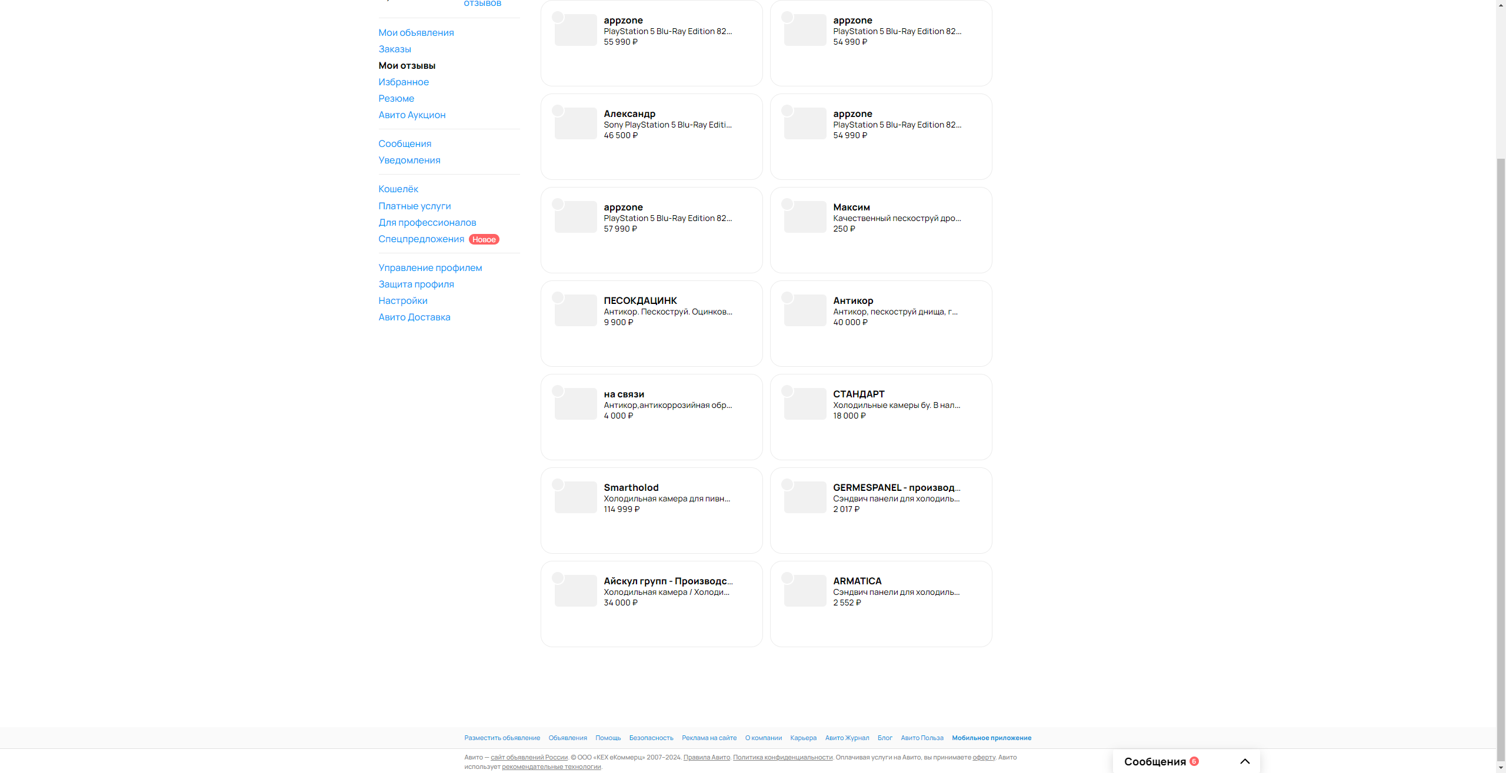Click the ARMATICA seller avatar circle
This screenshot has height=773, width=1506.
pos(787,578)
